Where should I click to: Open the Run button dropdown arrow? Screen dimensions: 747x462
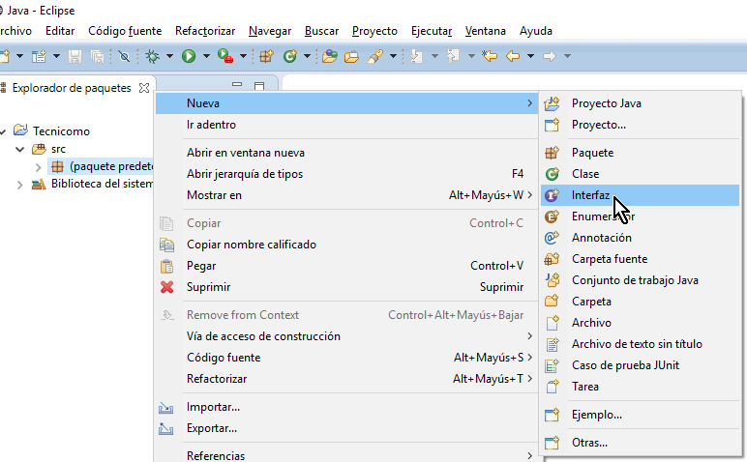(x=206, y=56)
